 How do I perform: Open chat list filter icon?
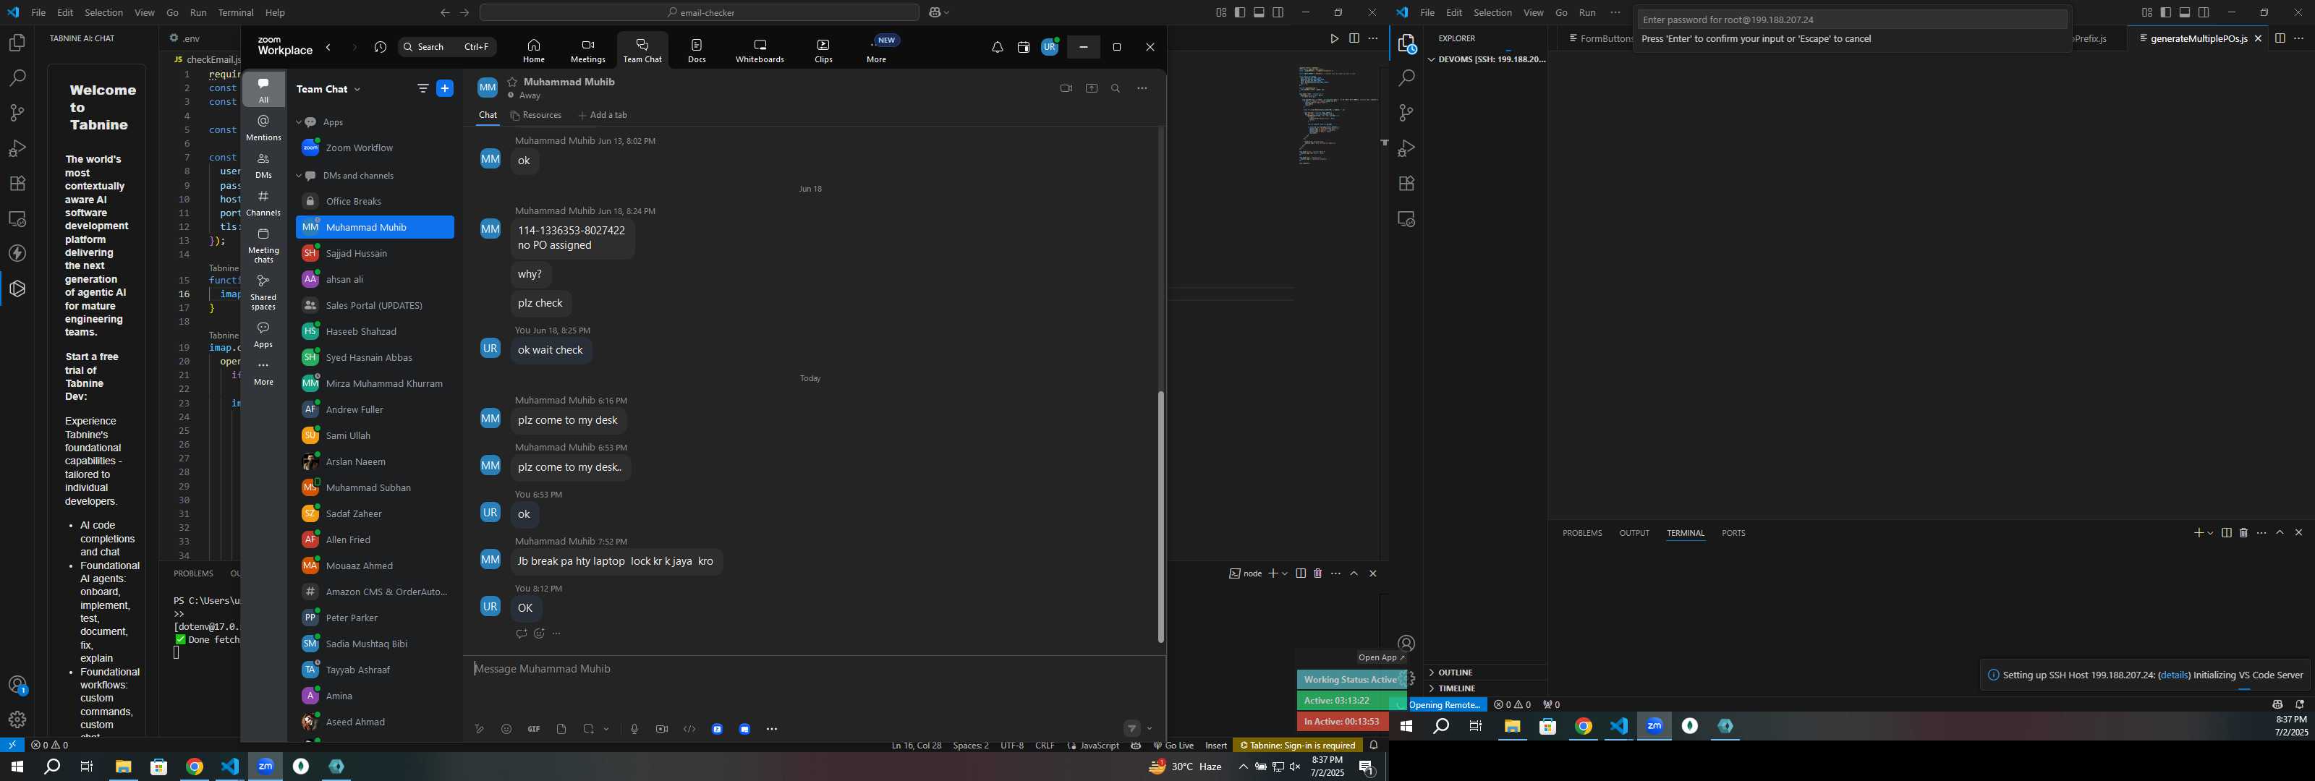tap(422, 88)
